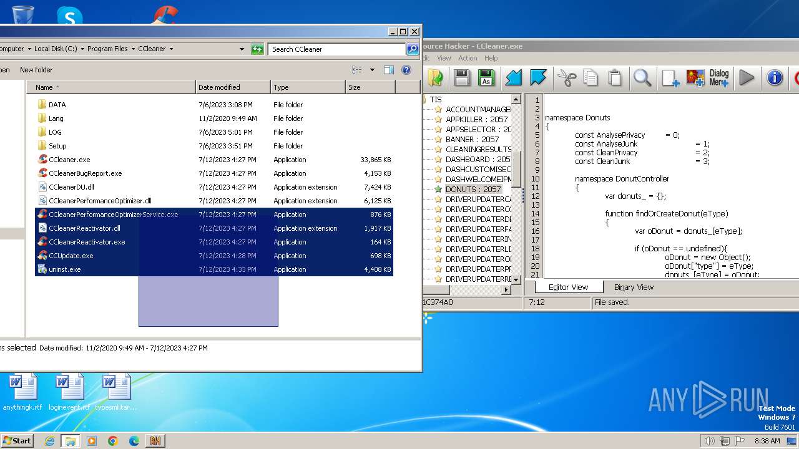Click the Explorer help question icon
Image resolution: width=799 pixels, height=449 pixels.
(406, 70)
